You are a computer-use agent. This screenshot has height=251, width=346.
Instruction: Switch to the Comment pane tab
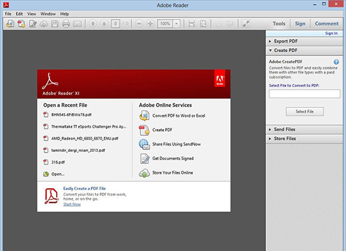326,24
